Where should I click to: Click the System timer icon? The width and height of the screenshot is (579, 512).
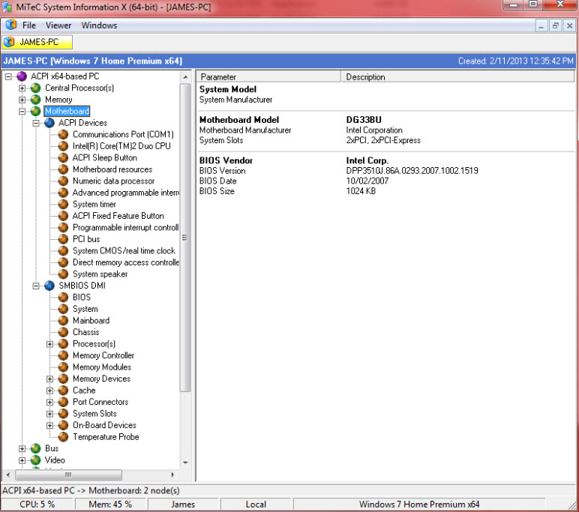[64, 205]
